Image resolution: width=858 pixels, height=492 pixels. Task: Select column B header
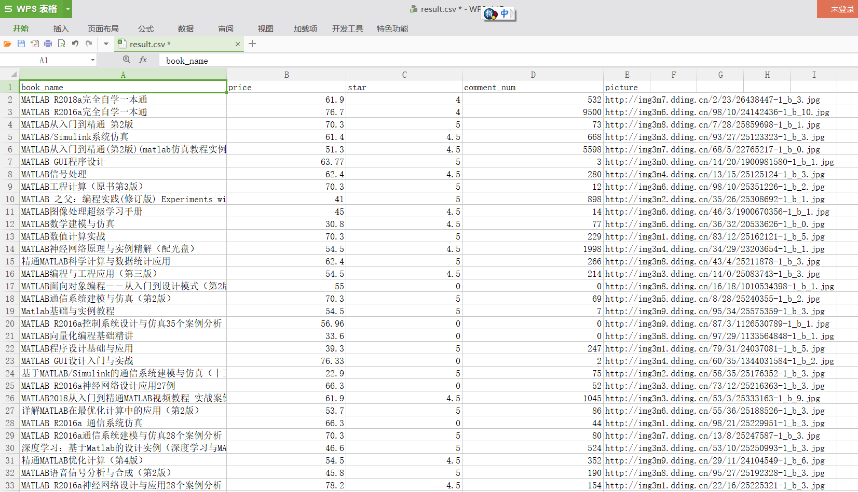(x=287, y=75)
